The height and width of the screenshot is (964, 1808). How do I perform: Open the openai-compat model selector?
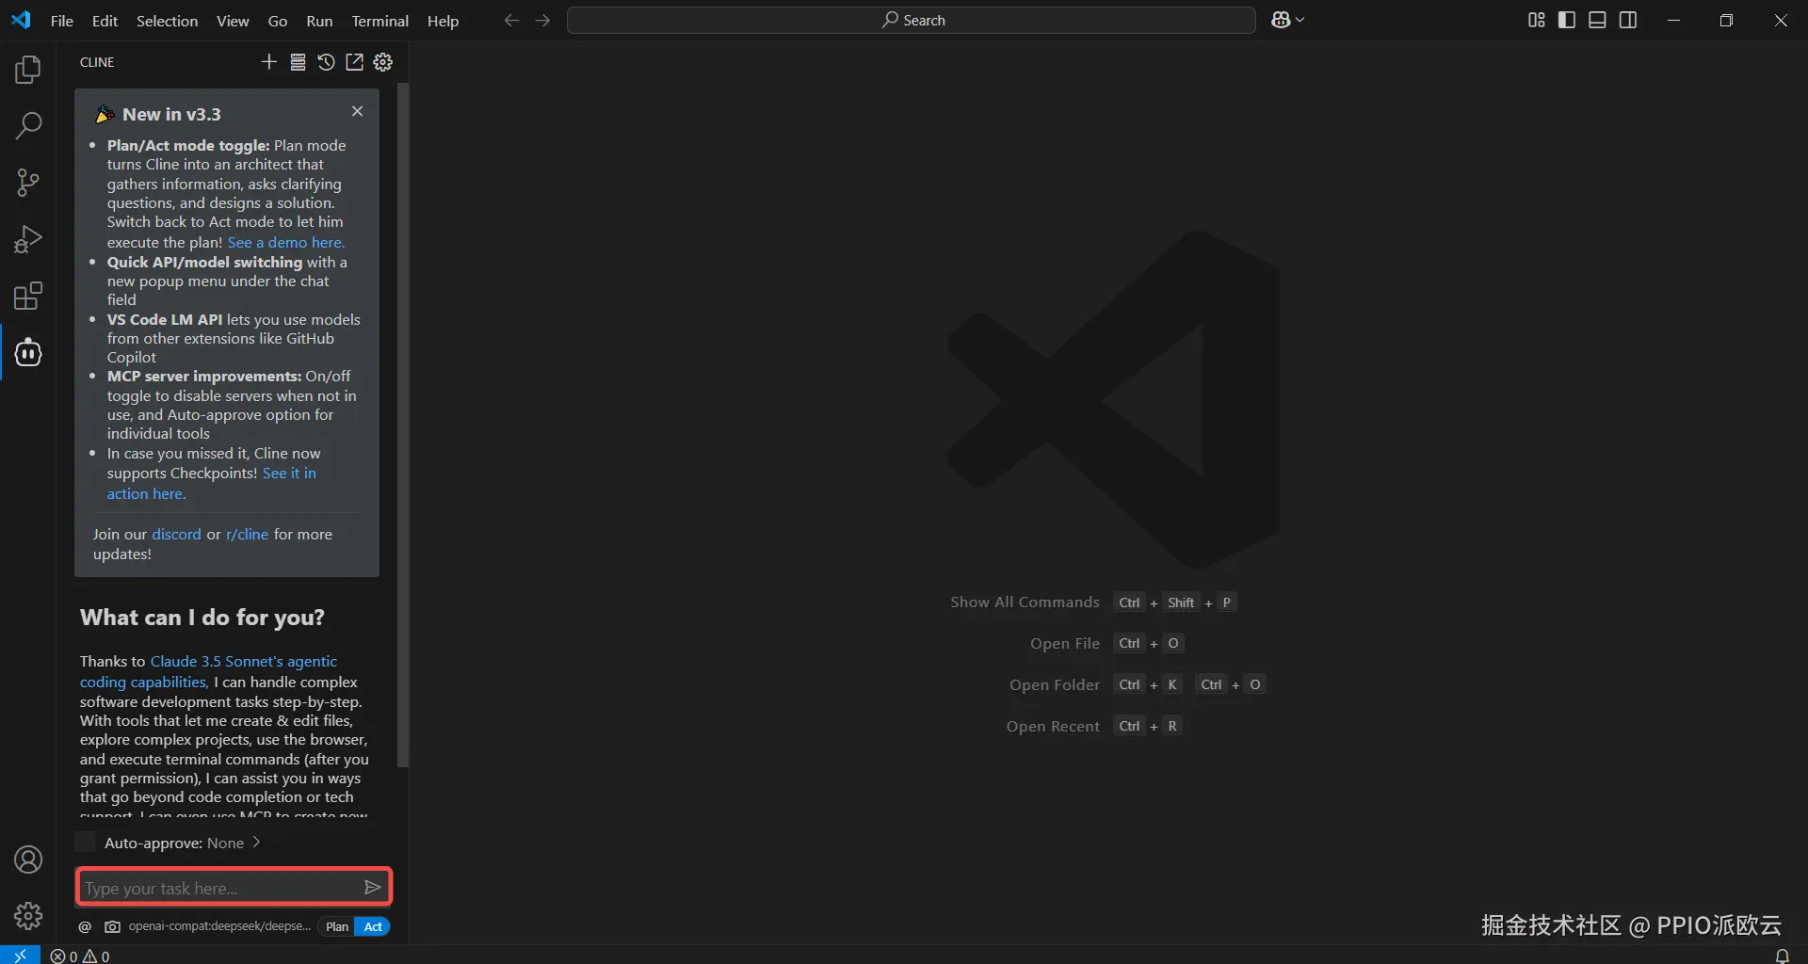point(219,926)
